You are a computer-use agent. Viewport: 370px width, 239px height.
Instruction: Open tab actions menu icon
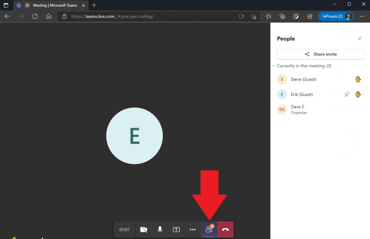click(x=6, y=5)
